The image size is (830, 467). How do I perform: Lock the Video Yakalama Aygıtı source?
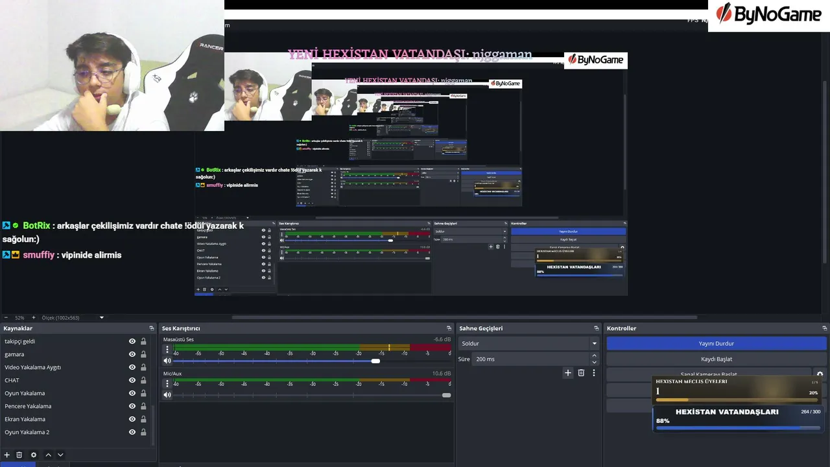pyautogui.click(x=143, y=367)
